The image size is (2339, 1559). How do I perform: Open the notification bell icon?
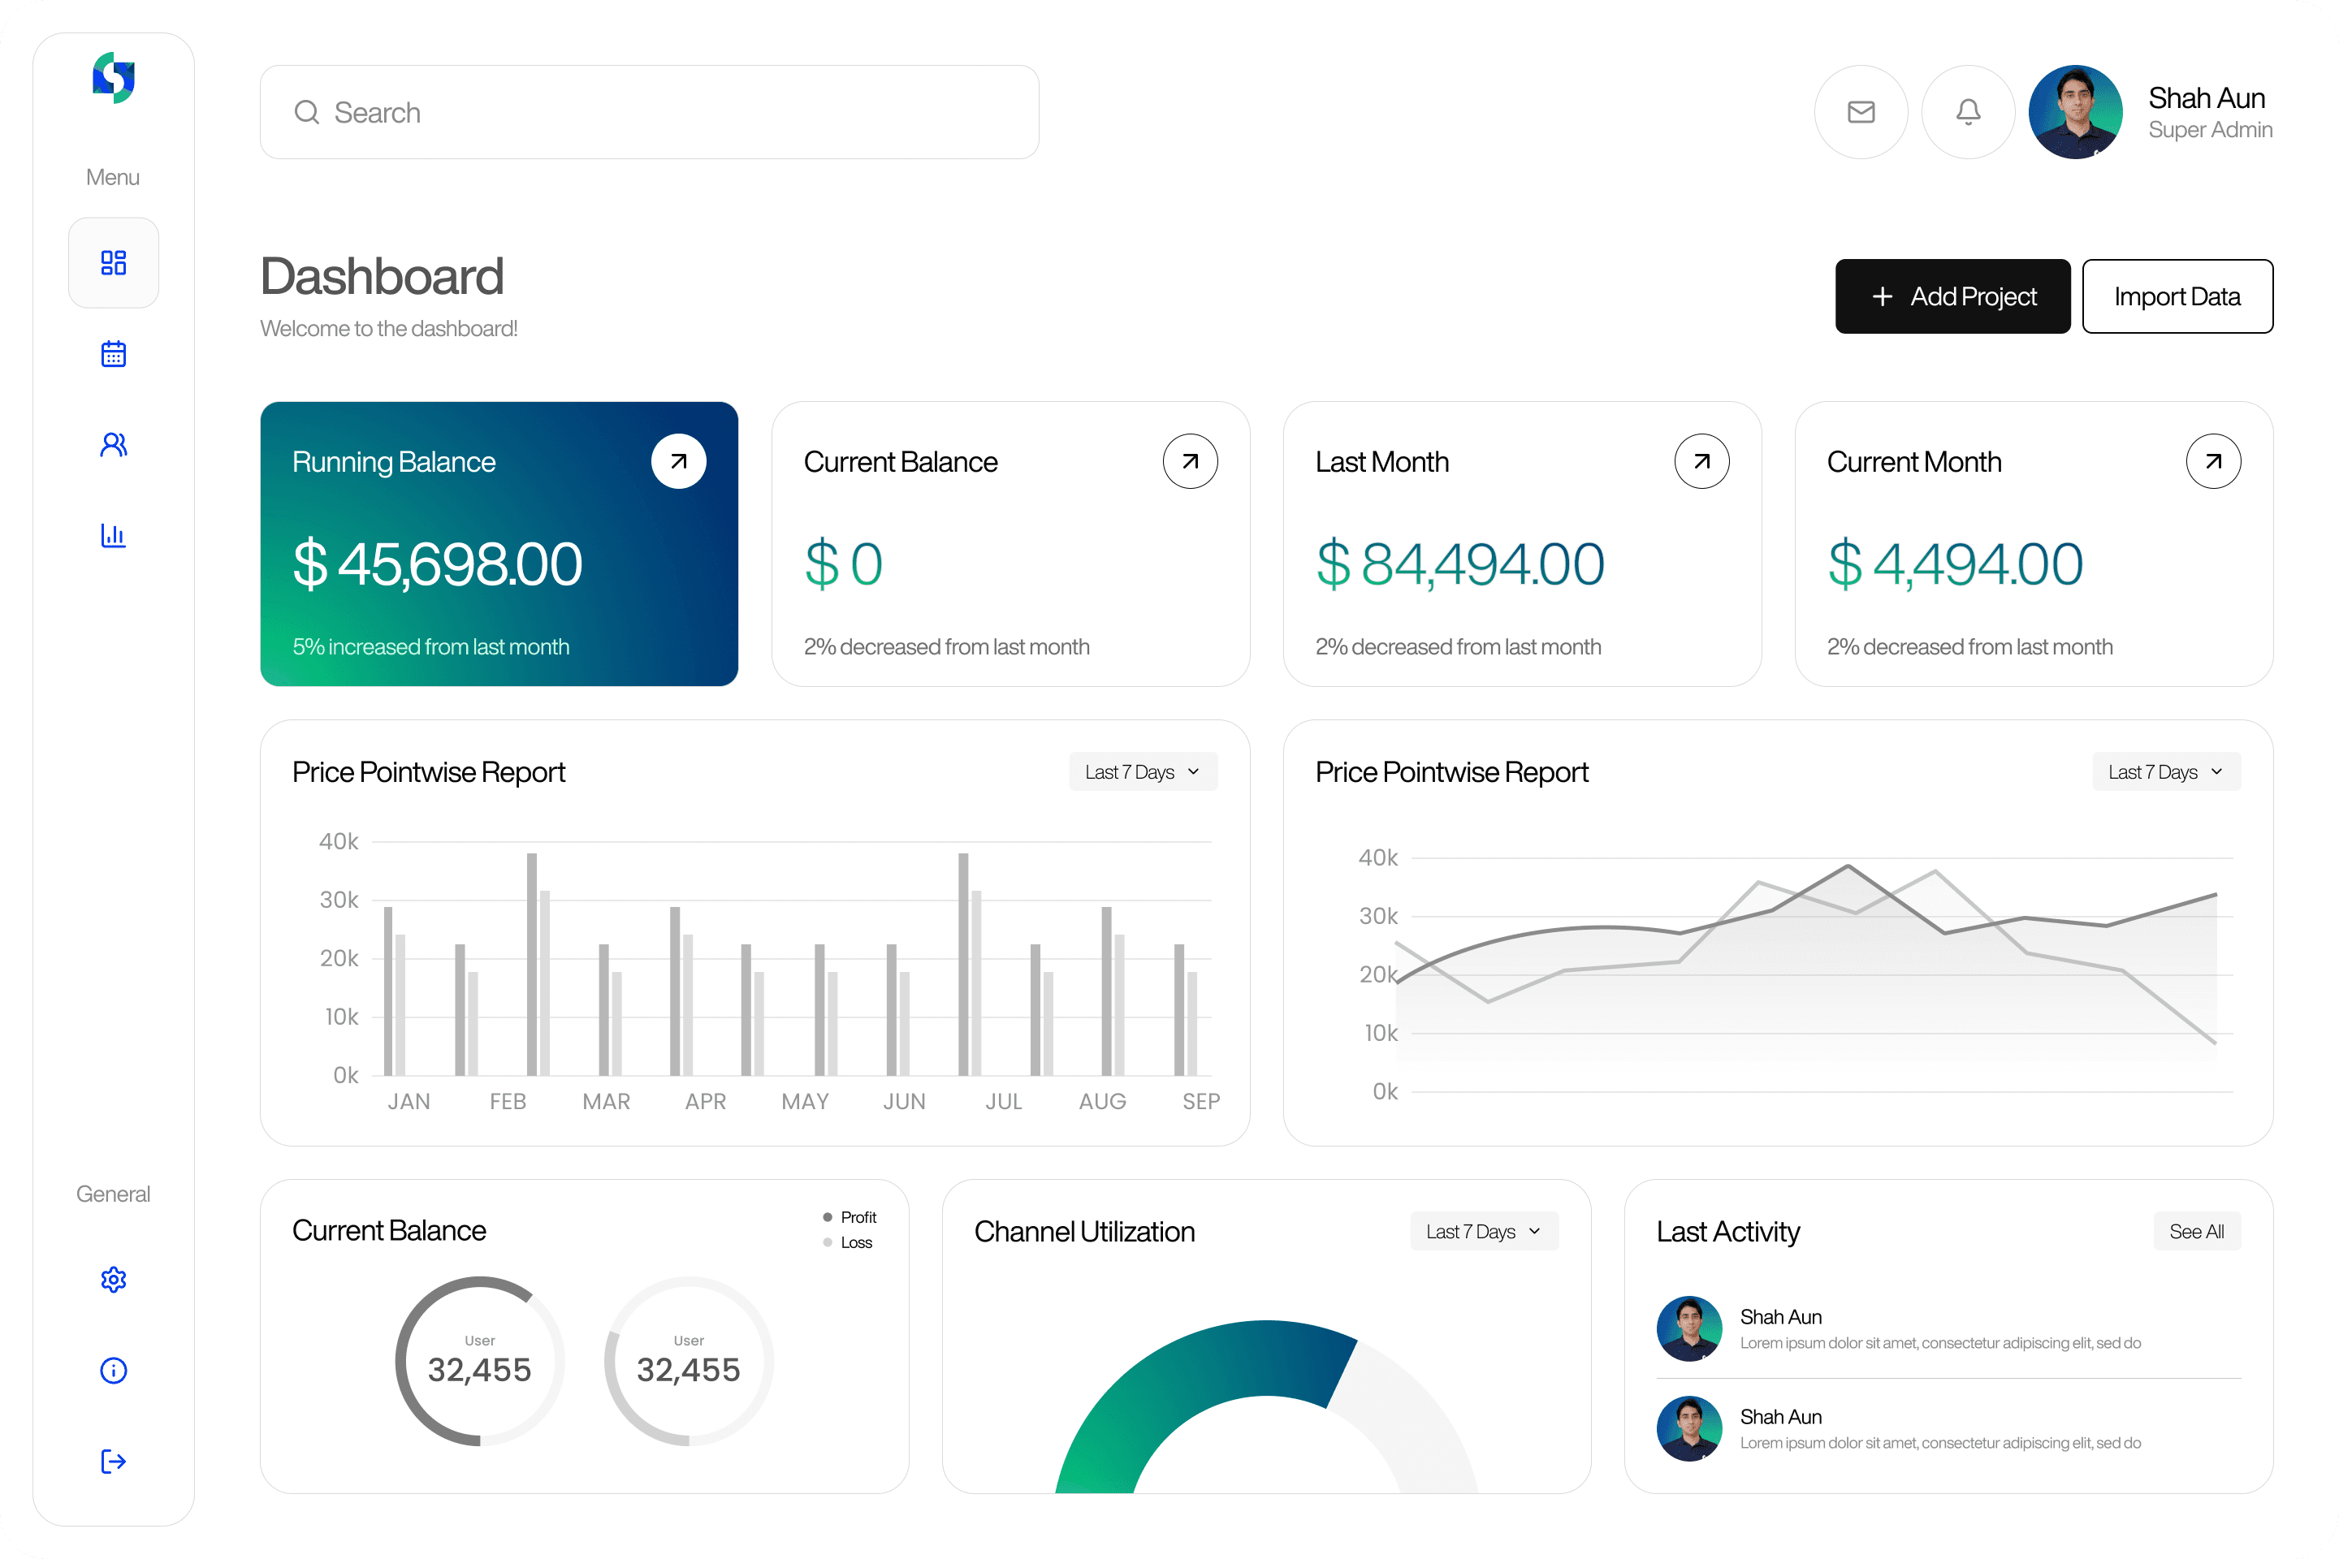pos(1968,112)
